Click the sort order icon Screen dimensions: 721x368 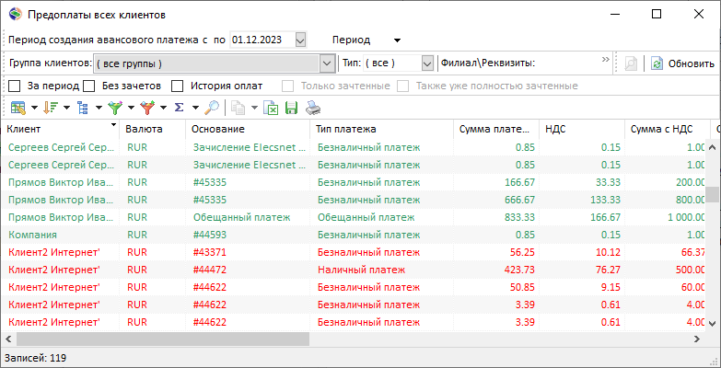pos(49,108)
